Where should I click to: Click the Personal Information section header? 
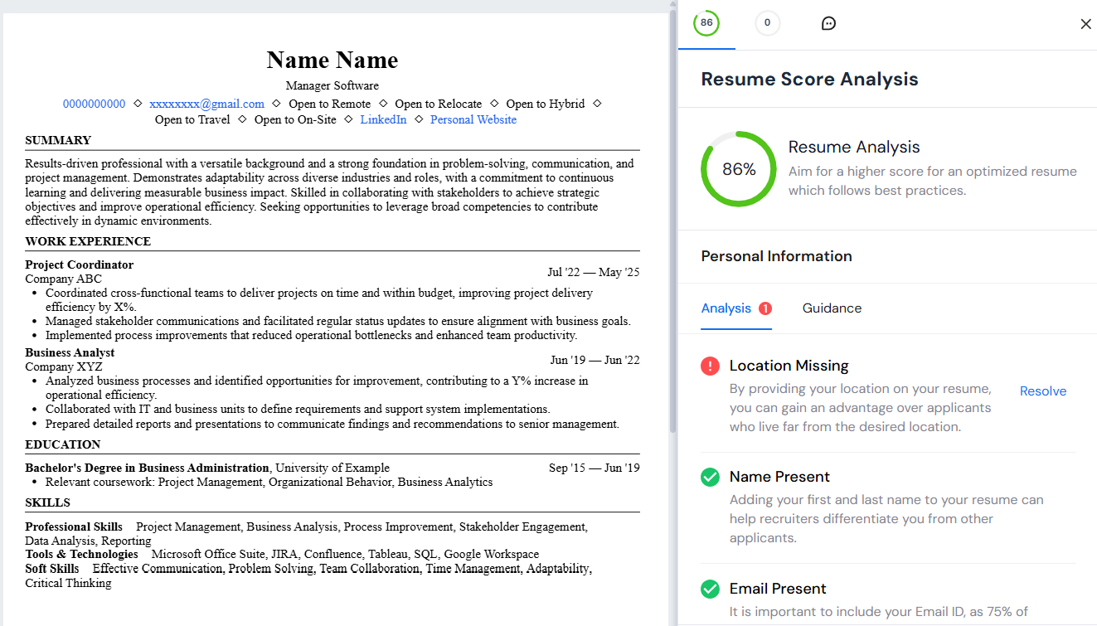[777, 255]
